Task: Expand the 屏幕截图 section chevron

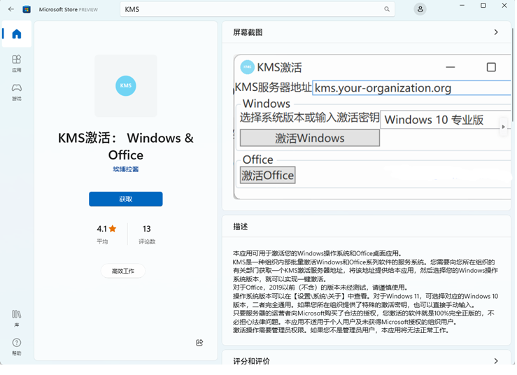Action: tap(496, 32)
